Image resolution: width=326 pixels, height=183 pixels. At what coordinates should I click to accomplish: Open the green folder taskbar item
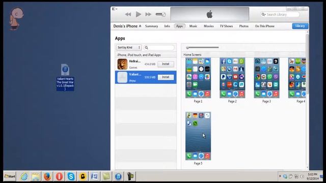click(106, 176)
